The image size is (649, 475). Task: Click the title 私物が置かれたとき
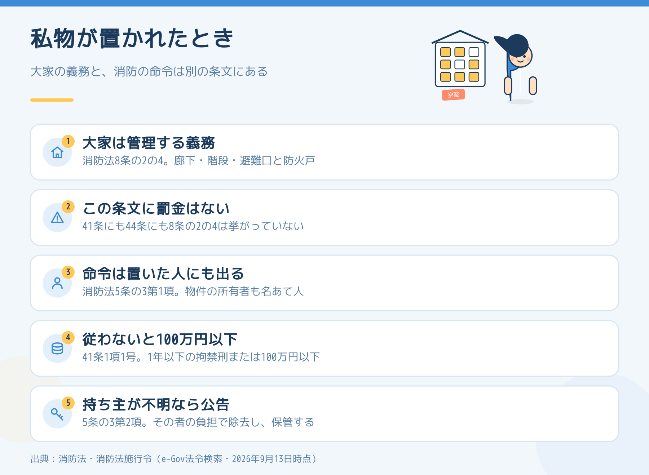tap(132, 39)
